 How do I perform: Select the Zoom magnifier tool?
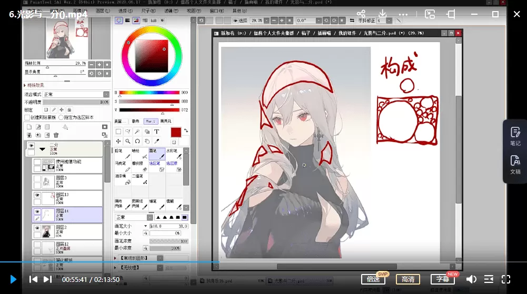click(x=128, y=141)
